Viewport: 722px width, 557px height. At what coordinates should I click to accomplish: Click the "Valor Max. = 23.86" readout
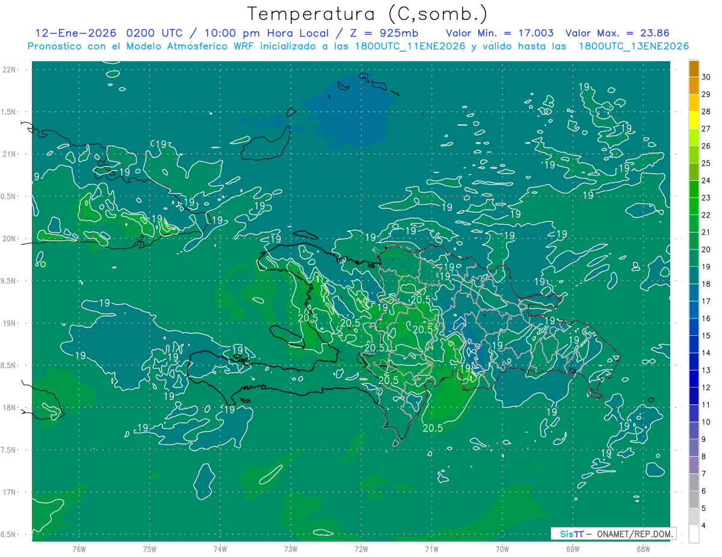[x=617, y=33]
